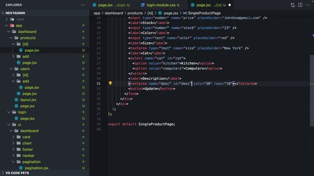Split the editor with the split icon

click(x=300, y=5)
